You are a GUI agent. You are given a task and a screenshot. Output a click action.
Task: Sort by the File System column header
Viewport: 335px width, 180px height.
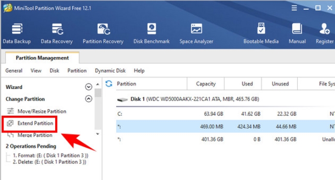[x=317, y=84]
